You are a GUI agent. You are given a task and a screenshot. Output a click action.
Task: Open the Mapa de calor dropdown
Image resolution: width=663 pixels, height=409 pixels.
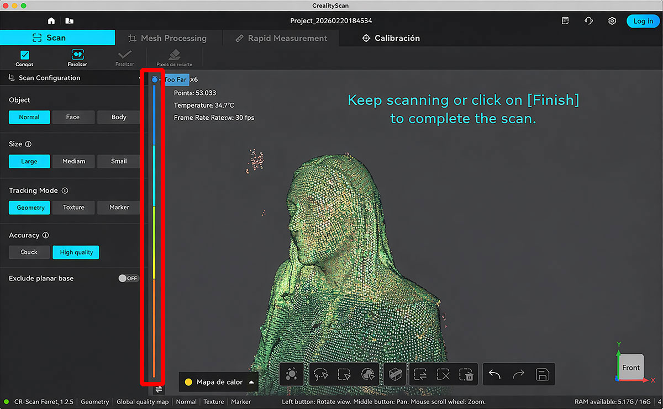pos(218,381)
